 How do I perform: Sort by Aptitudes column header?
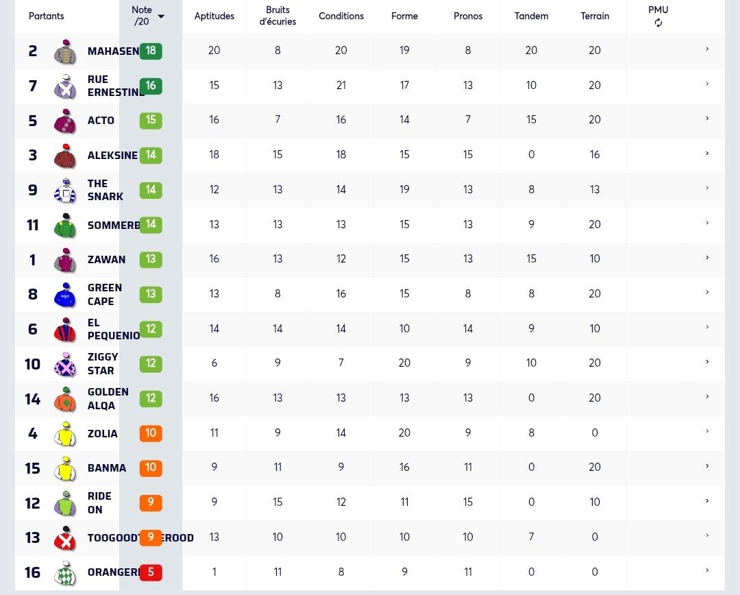tap(214, 16)
